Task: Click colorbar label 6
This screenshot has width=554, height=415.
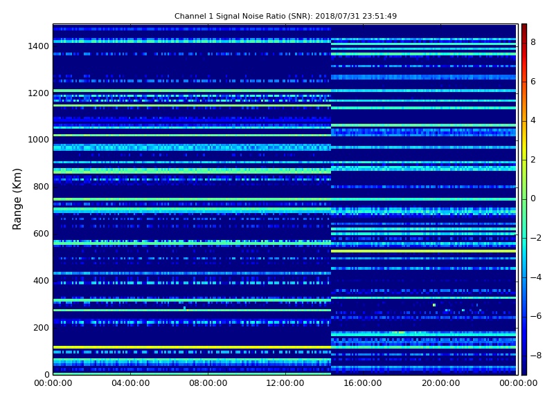Action: click(x=533, y=82)
